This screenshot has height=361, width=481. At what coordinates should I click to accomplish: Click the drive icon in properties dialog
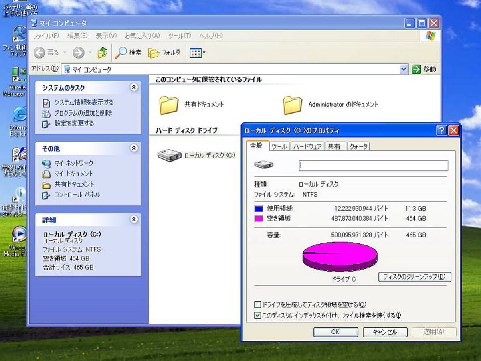coord(264,165)
